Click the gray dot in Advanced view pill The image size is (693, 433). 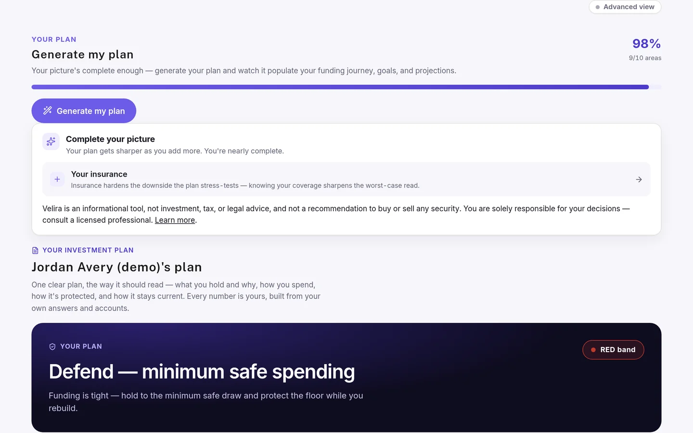click(x=598, y=7)
